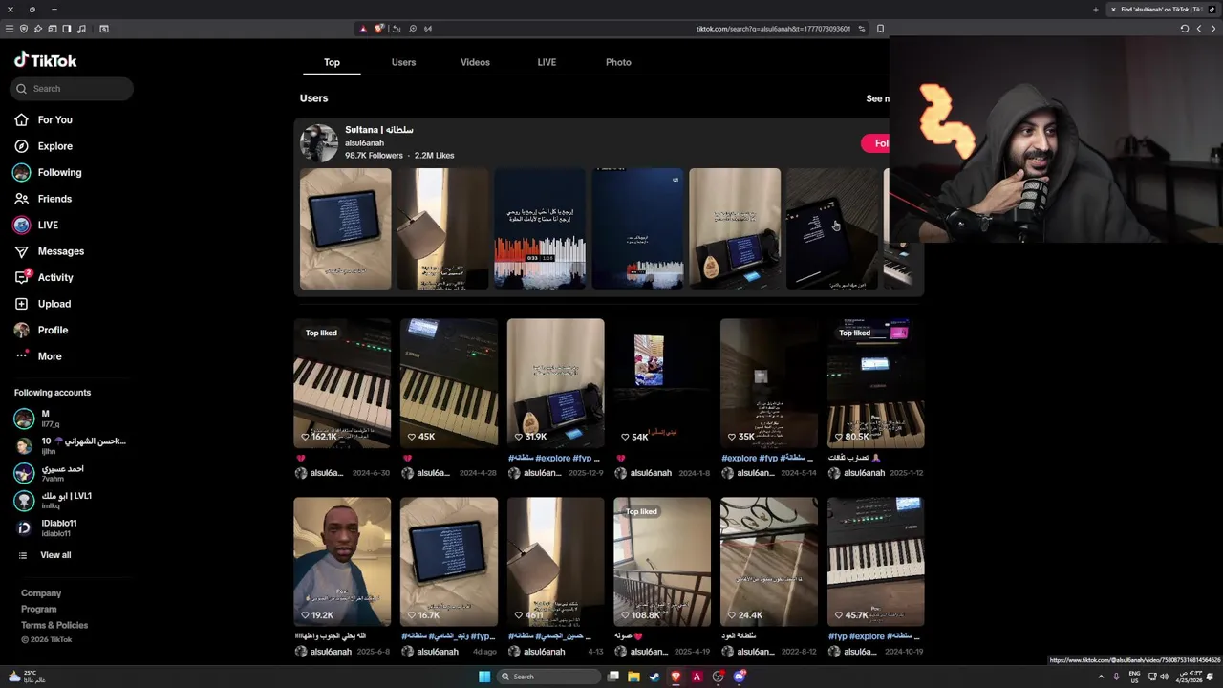Open the video with 24.4K likes
The image size is (1223, 688).
click(x=769, y=562)
